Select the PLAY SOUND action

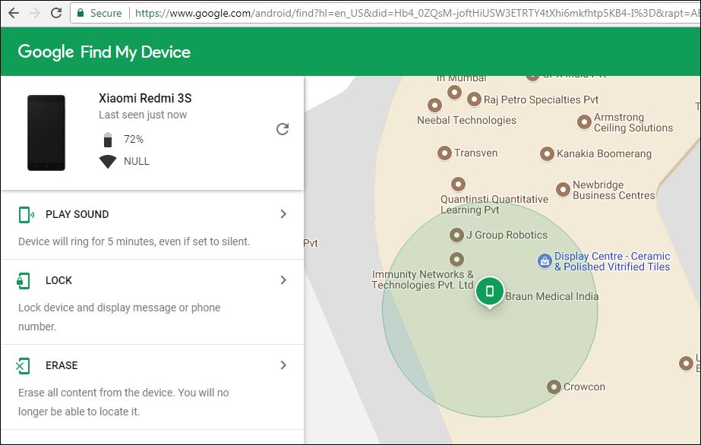tap(77, 214)
